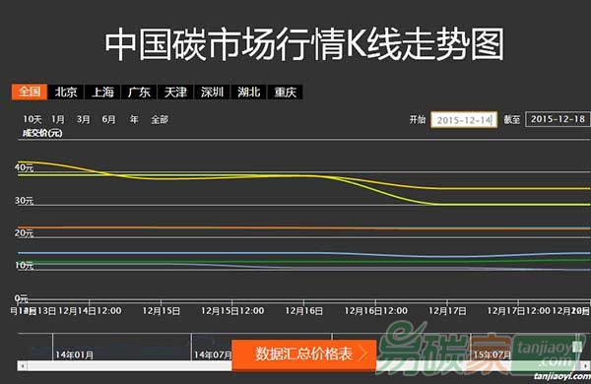Show the 重庆 market tab
The width and height of the screenshot is (591, 384).
286,92
